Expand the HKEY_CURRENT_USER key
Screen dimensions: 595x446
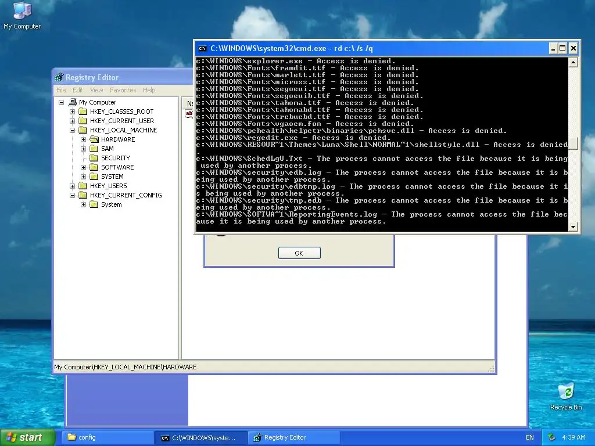(x=72, y=121)
